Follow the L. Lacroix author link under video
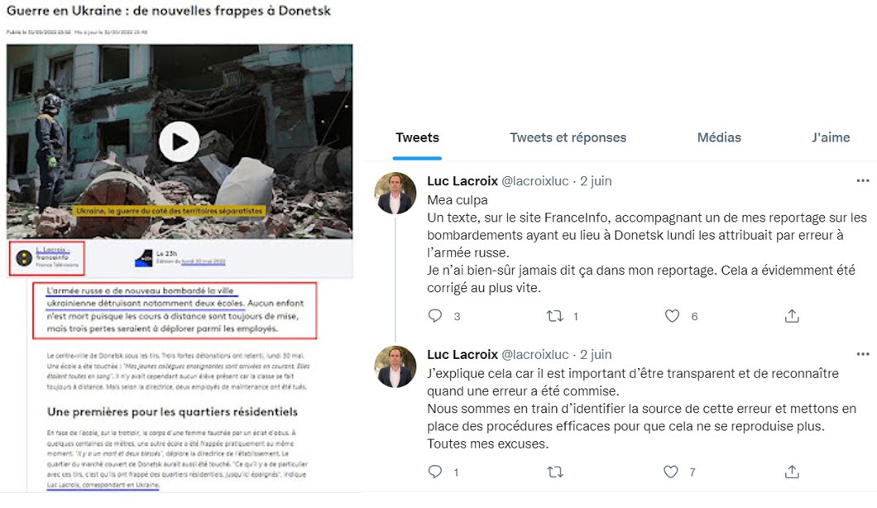 point(53,250)
